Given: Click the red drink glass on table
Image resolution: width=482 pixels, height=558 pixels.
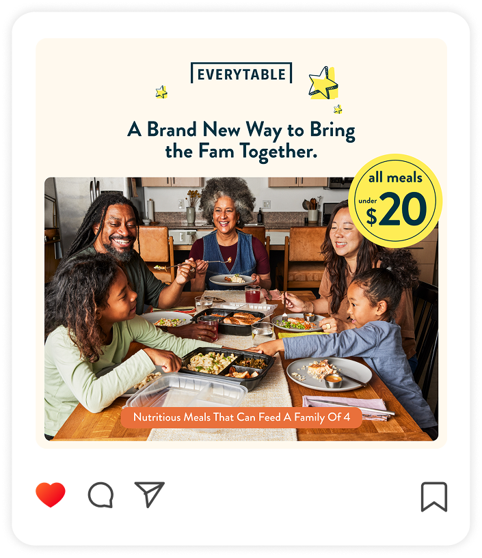Looking at the screenshot, I should [252, 294].
